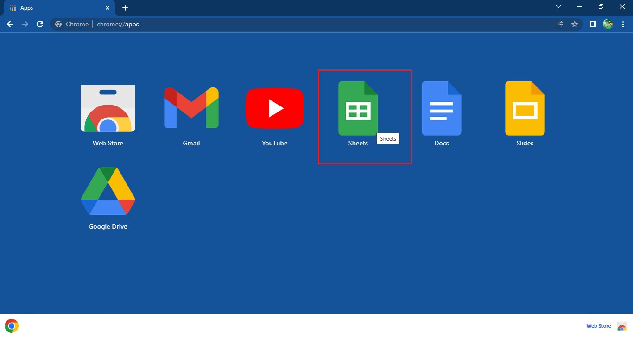Click the forward navigation arrow
The image size is (633, 337).
pos(25,24)
